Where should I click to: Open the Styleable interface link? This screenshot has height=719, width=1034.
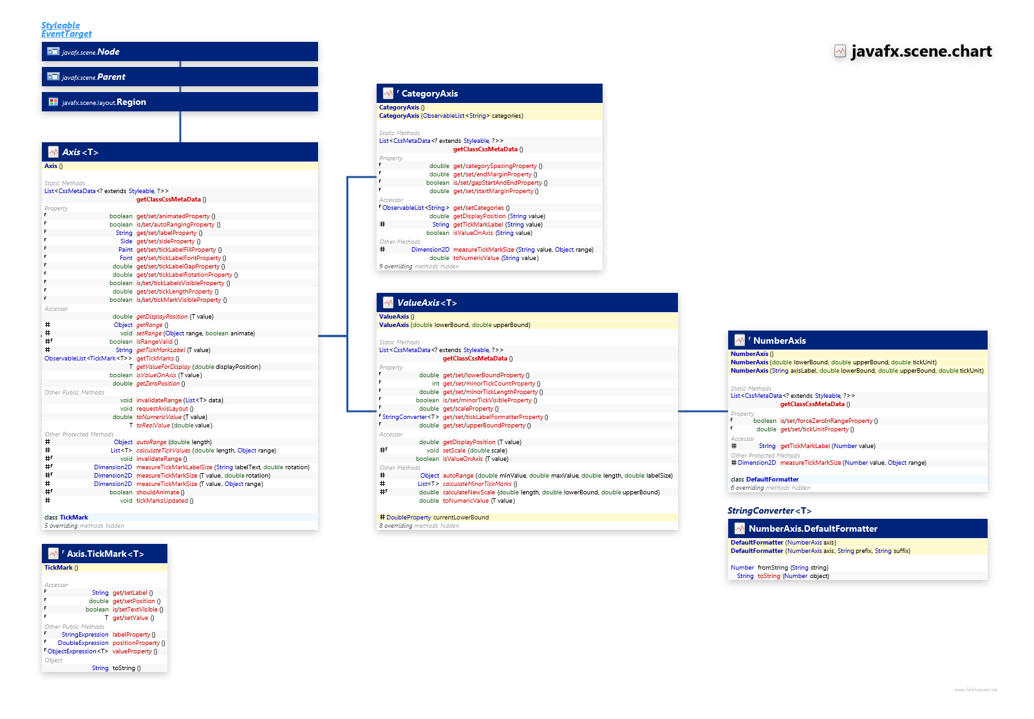coord(61,25)
